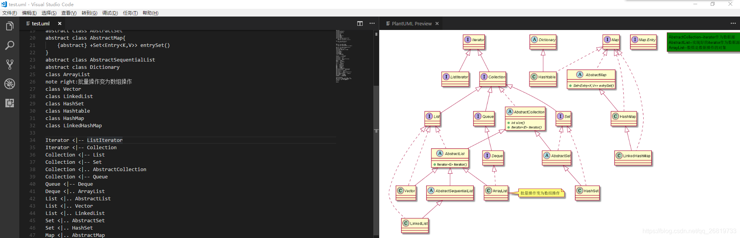740x238 pixels.
Task: Click the Iterator interface icon in the diagram
Action: (468, 40)
